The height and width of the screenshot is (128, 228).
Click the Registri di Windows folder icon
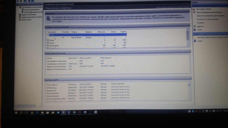click(20, 15)
